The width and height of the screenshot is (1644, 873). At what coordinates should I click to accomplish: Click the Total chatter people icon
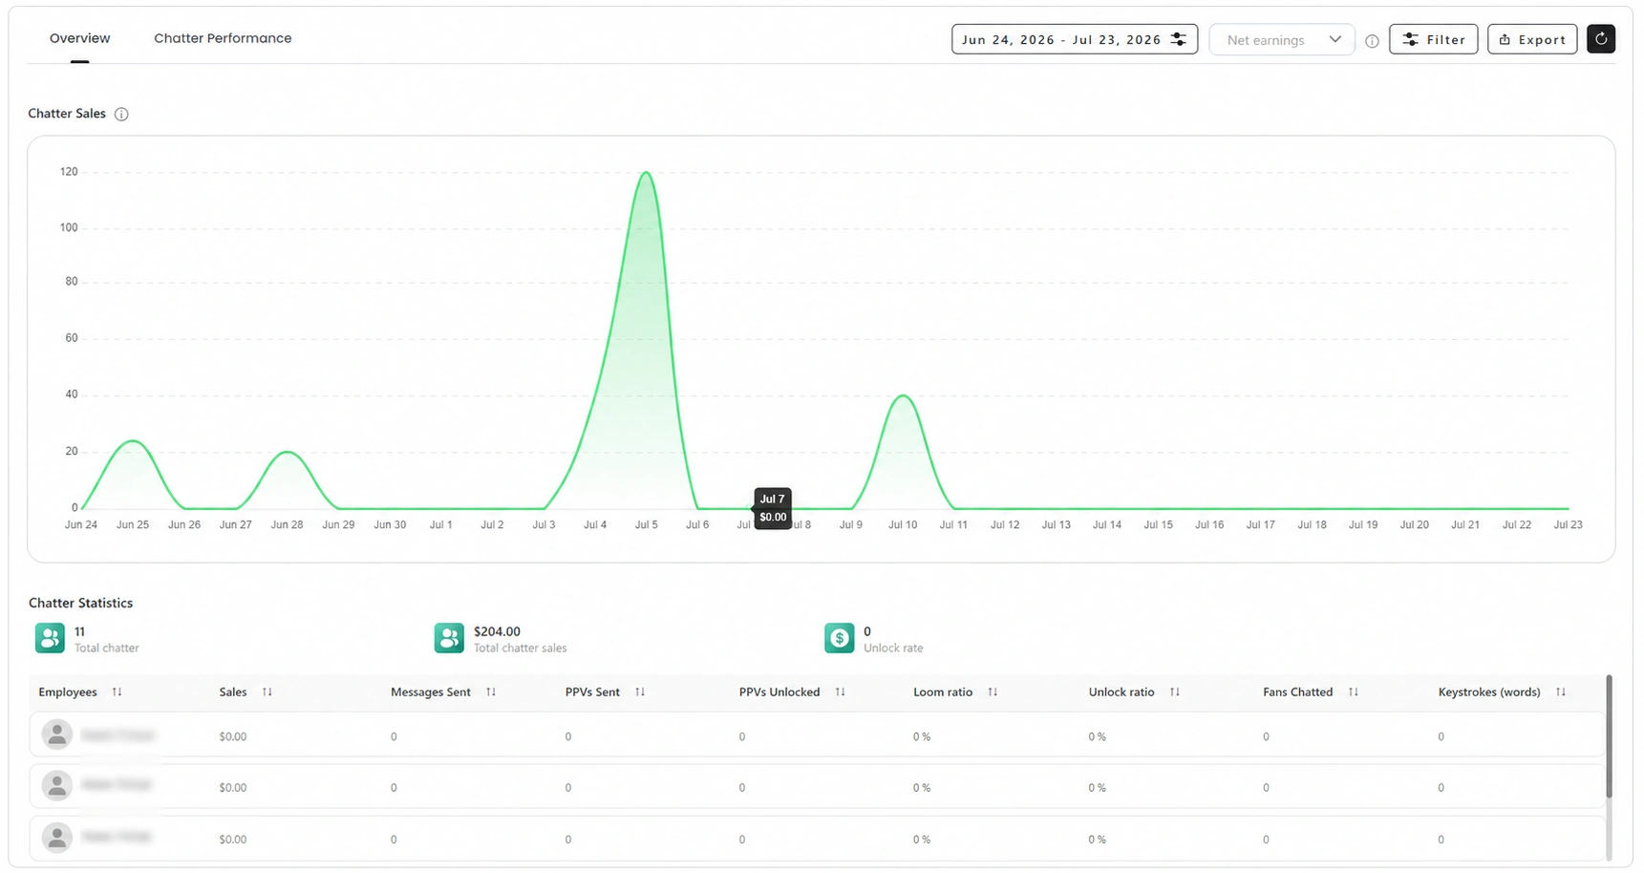(x=50, y=638)
